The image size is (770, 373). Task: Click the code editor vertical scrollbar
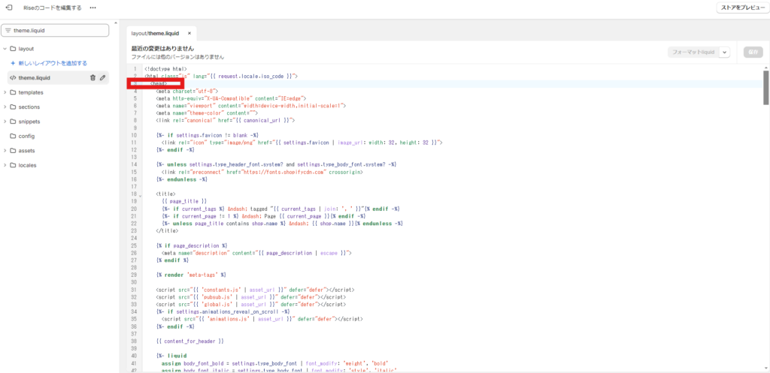pos(765,87)
